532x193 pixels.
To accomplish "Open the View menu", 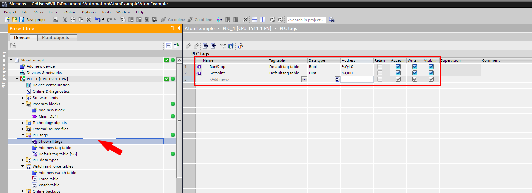I will (39, 12).
